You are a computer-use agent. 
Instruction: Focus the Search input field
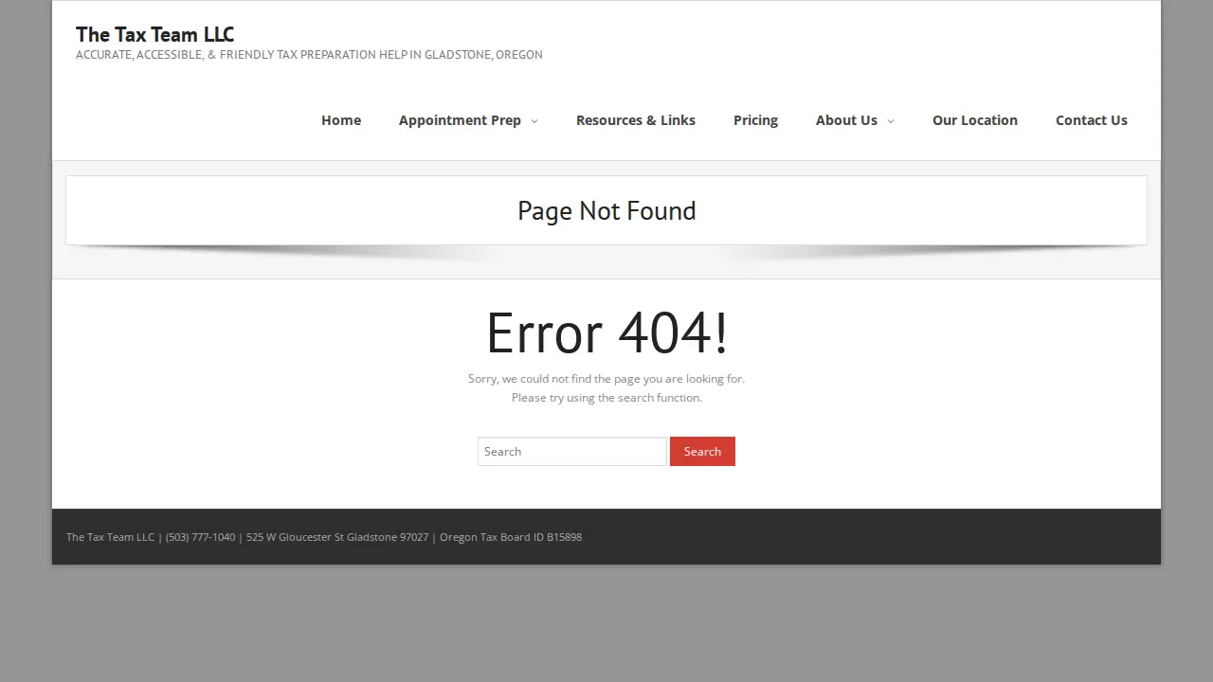(572, 451)
